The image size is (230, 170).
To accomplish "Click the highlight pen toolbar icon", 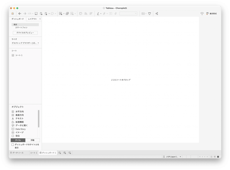I will coord(98,14).
